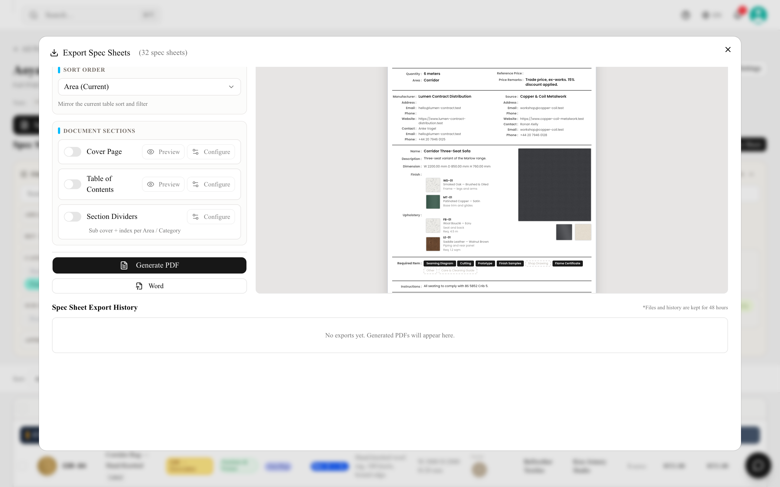This screenshot has width=780, height=487.
Task: Close the Export Spec Sheets dialog
Action: click(x=728, y=50)
